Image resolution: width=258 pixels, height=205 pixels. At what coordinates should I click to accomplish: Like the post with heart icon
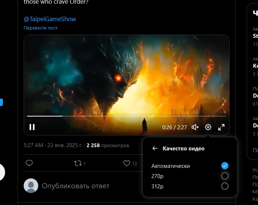click(x=127, y=163)
